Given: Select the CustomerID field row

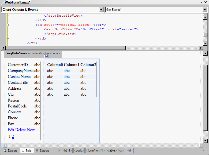Looking at the screenshot, I should pyautogui.click(x=24, y=65).
